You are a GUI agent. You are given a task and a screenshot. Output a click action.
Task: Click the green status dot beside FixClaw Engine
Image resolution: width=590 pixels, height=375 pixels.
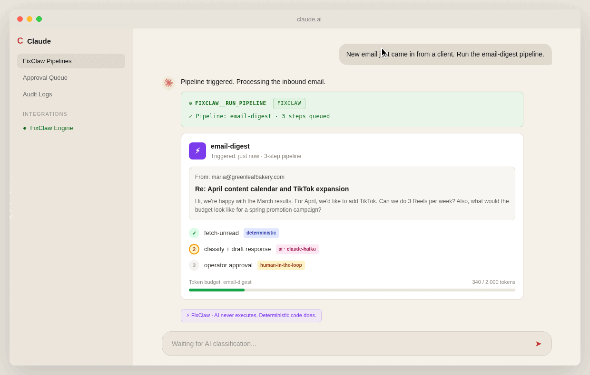(25, 128)
